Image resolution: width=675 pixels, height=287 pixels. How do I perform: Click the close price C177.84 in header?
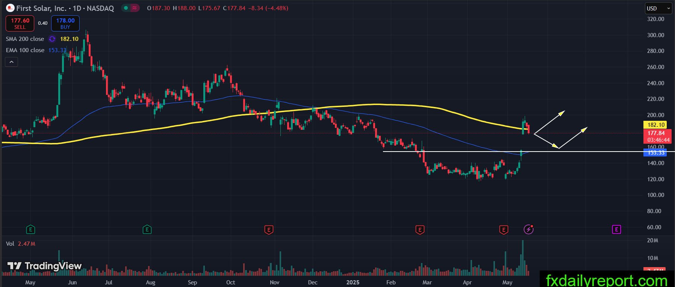[234, 8]
